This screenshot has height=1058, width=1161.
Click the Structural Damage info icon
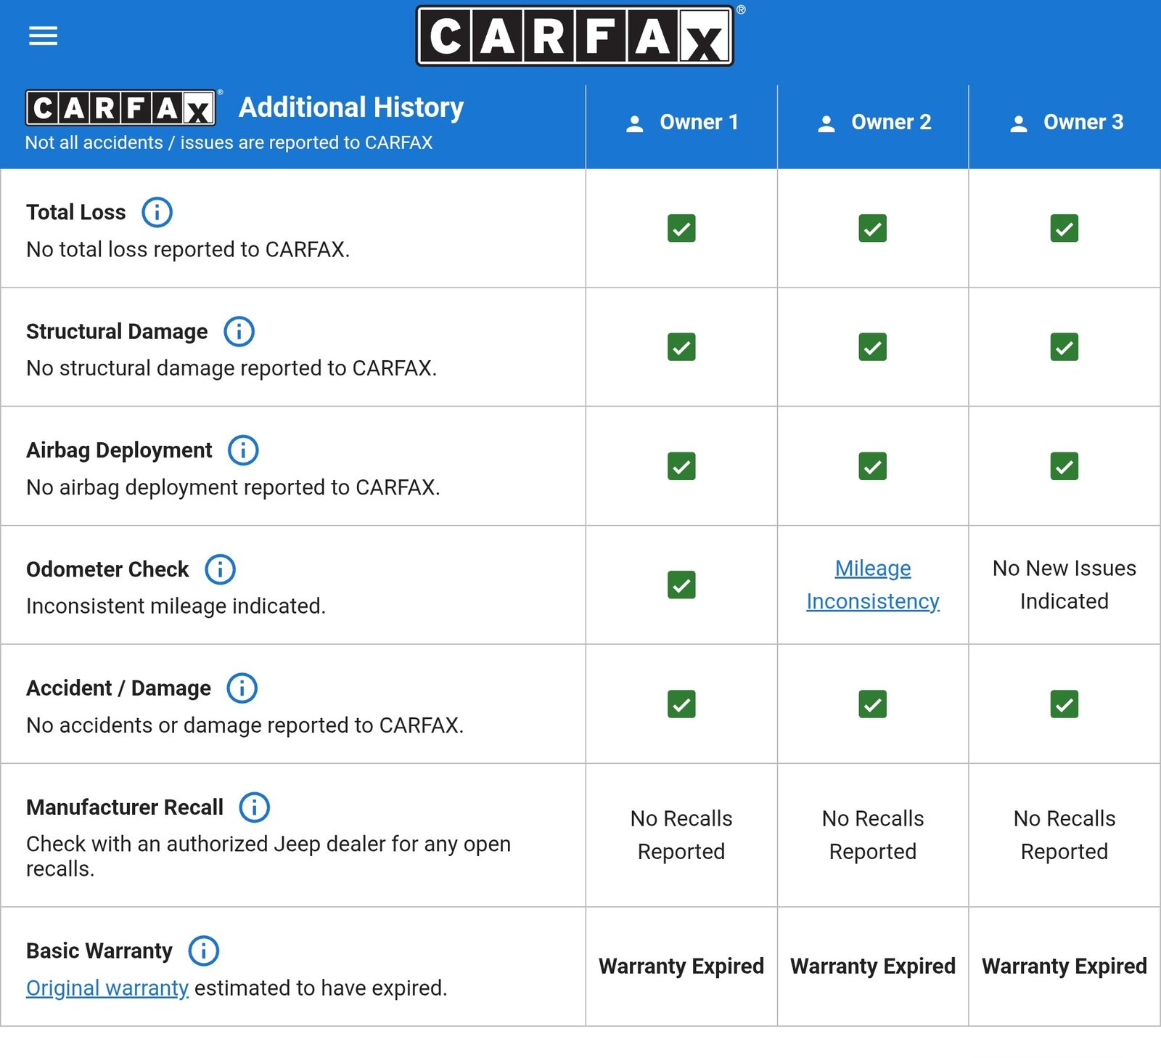pyautogui.click(x=239, y=331)
